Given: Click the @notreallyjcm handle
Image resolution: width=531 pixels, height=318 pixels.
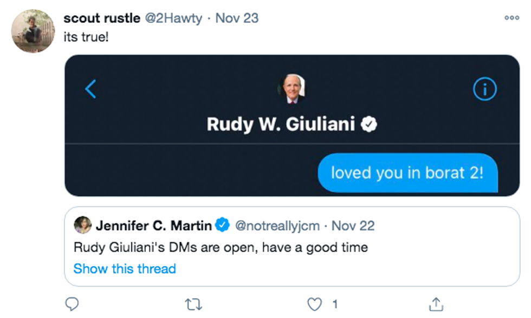Looking at the screenshot, I should tap(276, 226).
